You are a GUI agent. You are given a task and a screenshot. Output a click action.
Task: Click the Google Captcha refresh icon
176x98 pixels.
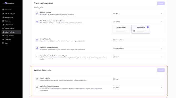(37, 79)
